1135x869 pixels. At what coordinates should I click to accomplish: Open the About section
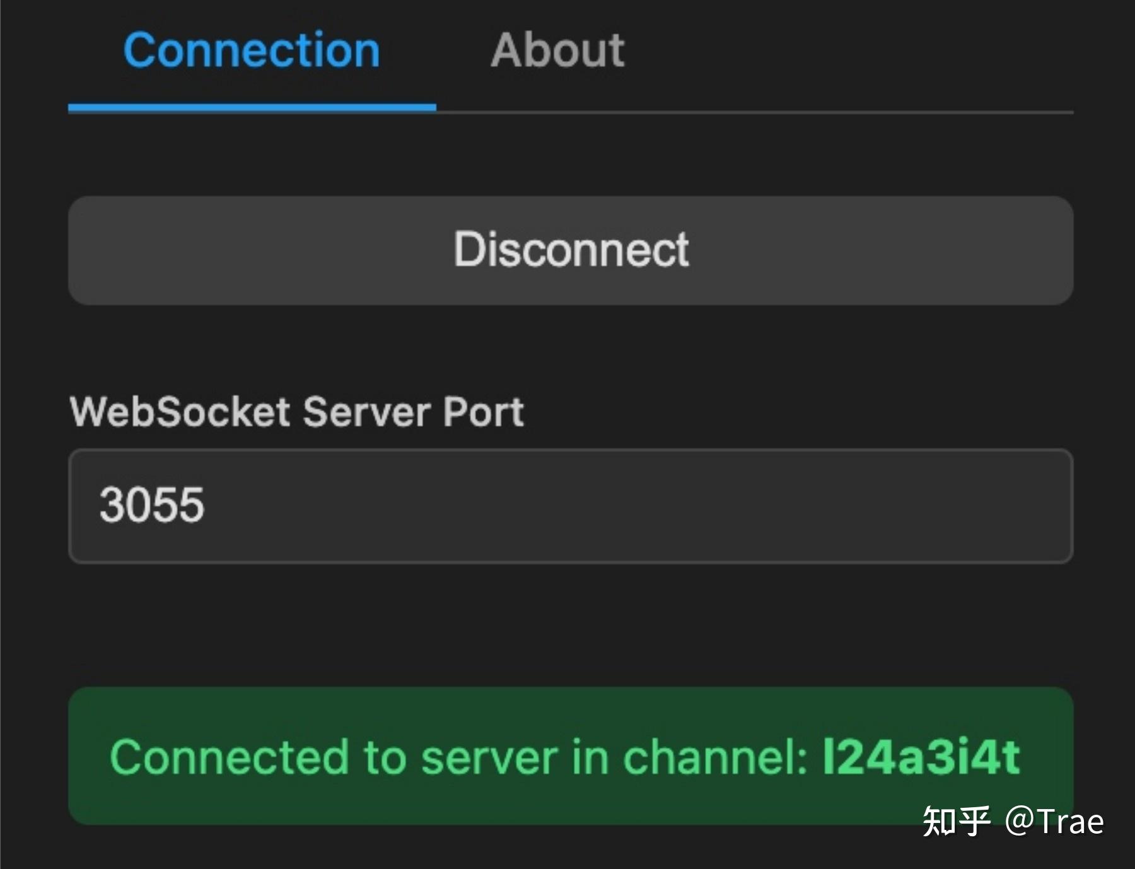click(557, 50)
